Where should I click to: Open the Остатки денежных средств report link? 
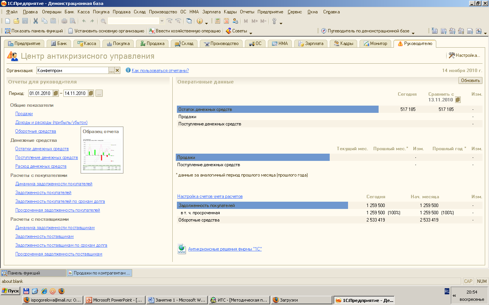(42, 149)
